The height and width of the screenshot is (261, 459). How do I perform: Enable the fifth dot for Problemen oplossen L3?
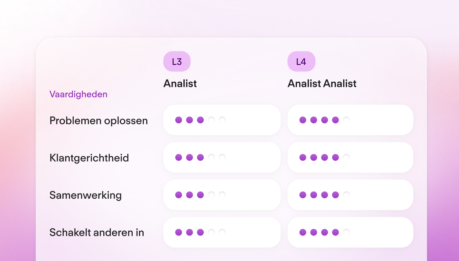tap(222, 120)
